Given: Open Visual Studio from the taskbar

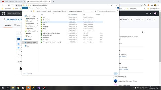Looking at the screenshot, I should point(39,88).
